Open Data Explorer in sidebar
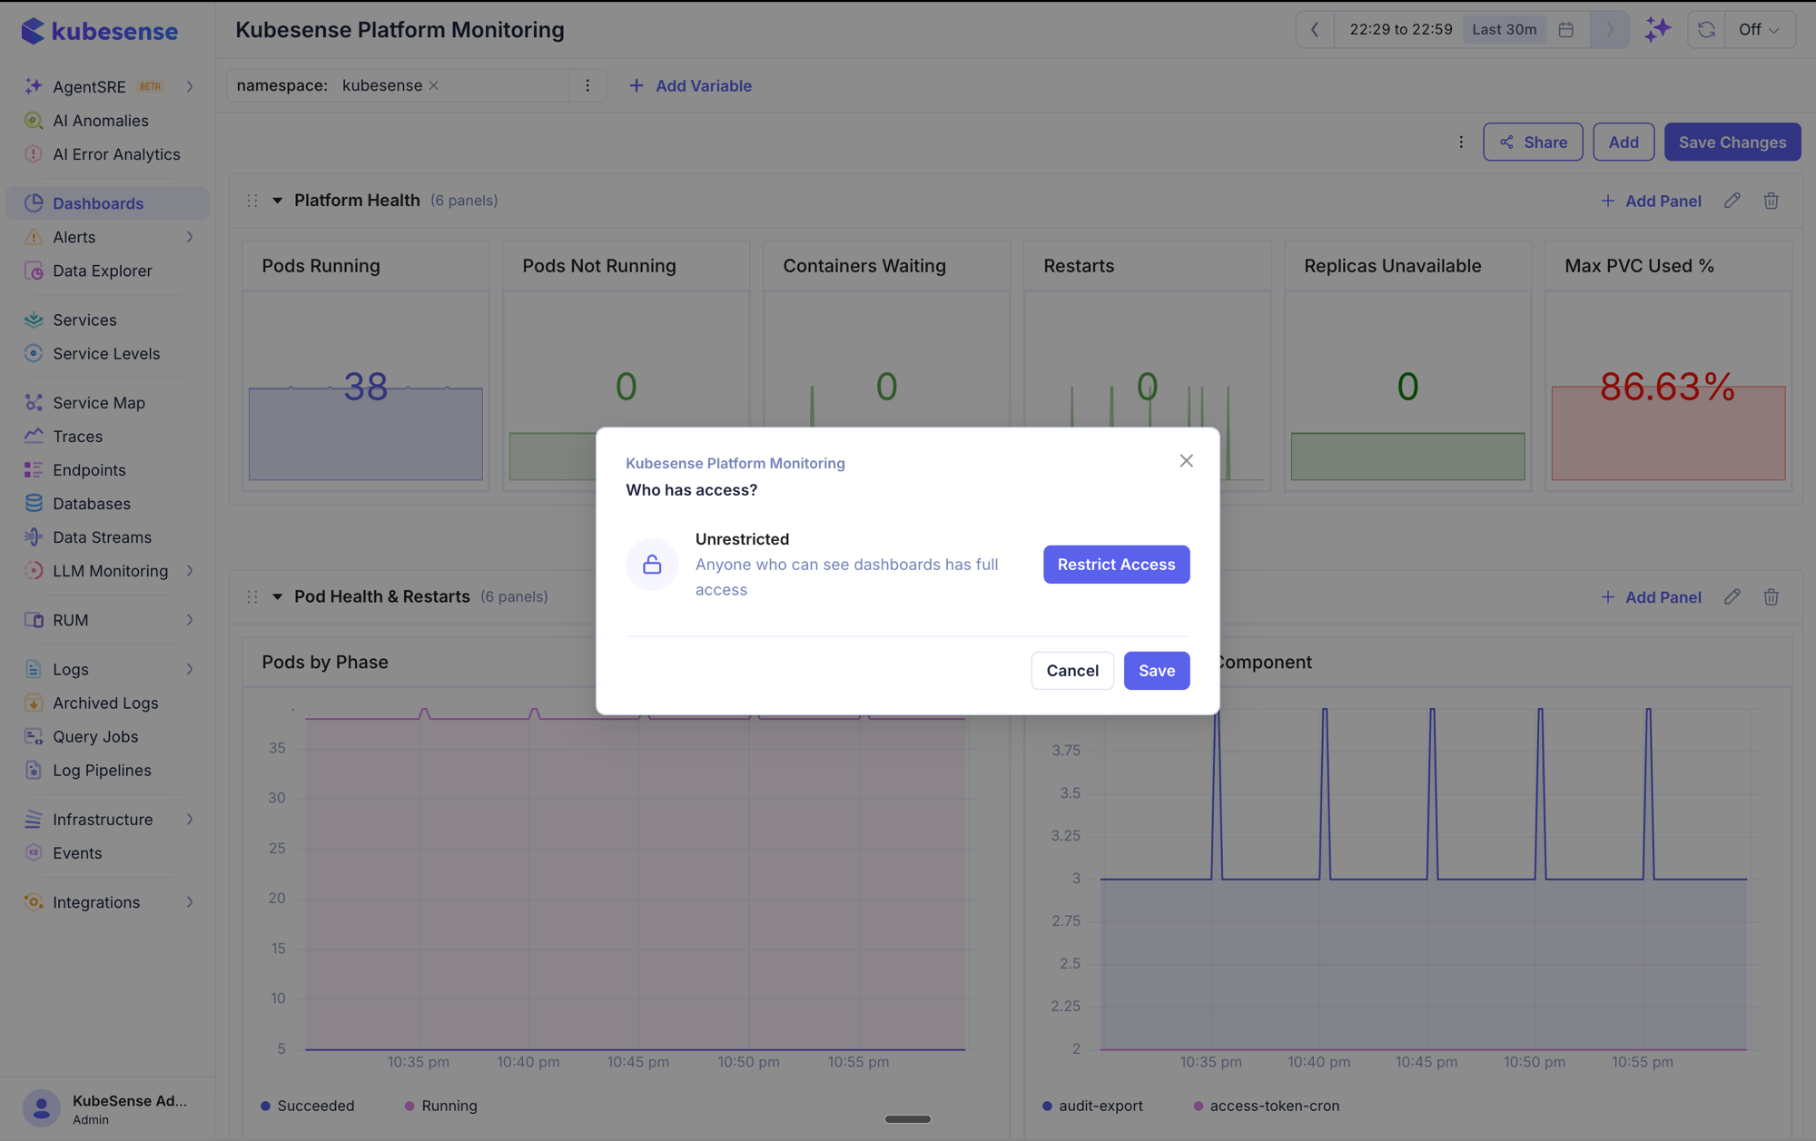Image resolution: width=1816 pixels, height=1141 pixels. click(107, 270)
